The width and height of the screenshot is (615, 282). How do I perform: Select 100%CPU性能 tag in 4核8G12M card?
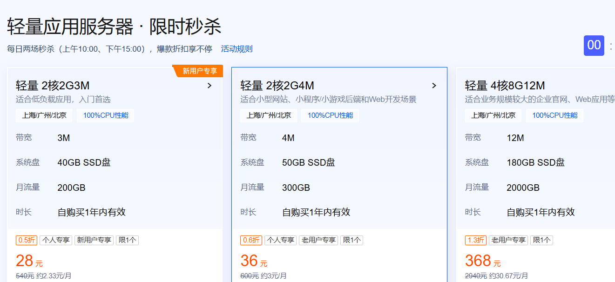click(554, 115)
